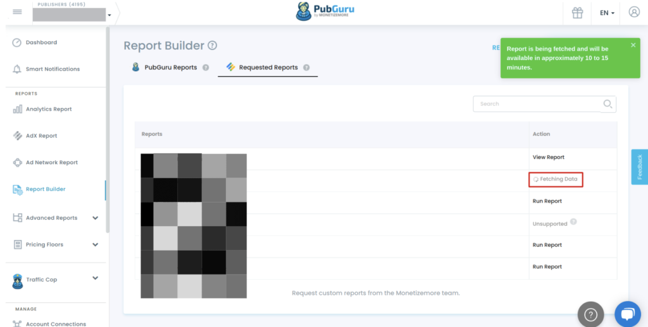Open Account Connections in sidebar
Screen dimensions: 648x327
[x=56, y=324]
